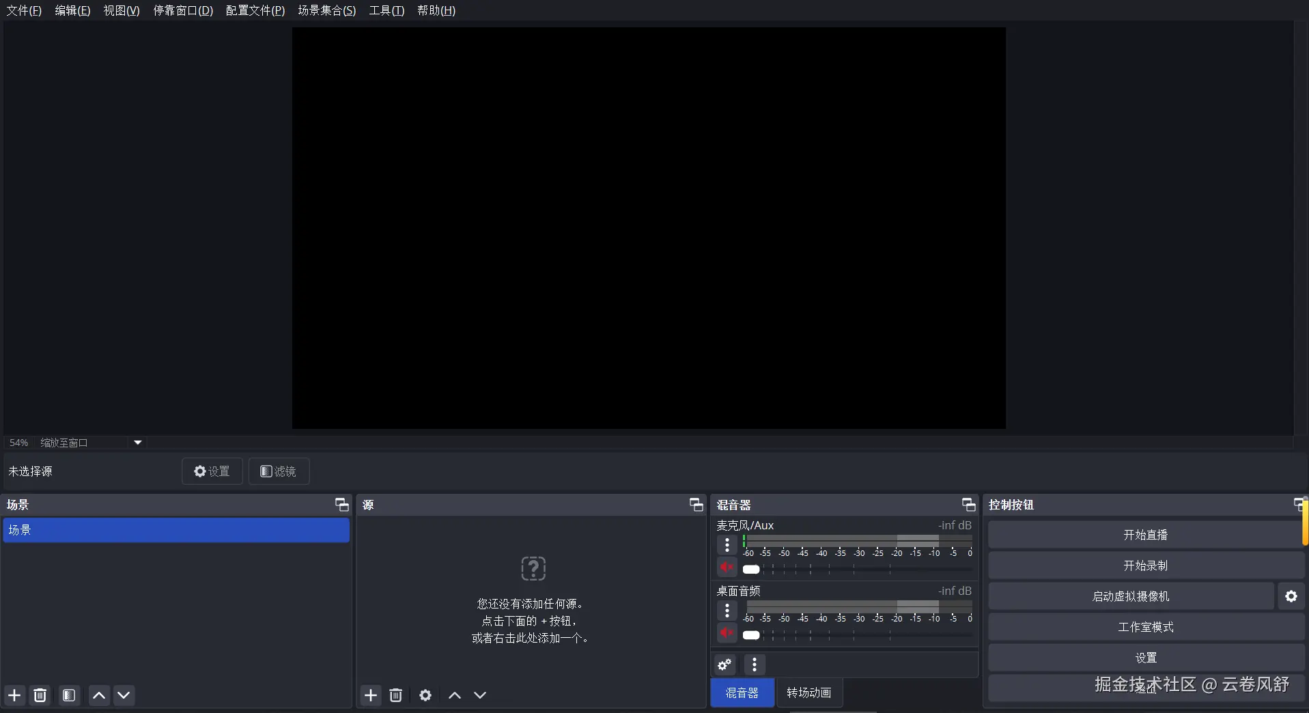
Task: Click 桌面音频 -inf dB level text
Action: pos(955,591)
